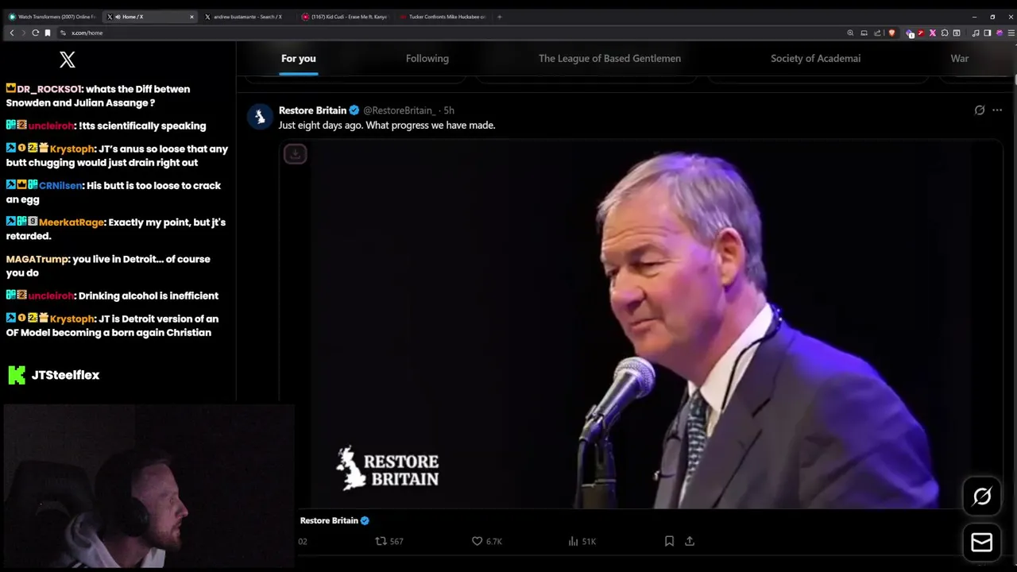The image size is (1017, 572).
Task: Click DR_ROCKSO1's chat message about Snowden
Action: (98, 96)
